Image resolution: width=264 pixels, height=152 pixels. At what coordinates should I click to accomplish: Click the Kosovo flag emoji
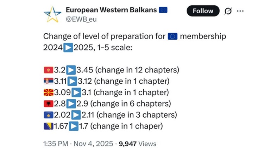[x=48, y=115]
